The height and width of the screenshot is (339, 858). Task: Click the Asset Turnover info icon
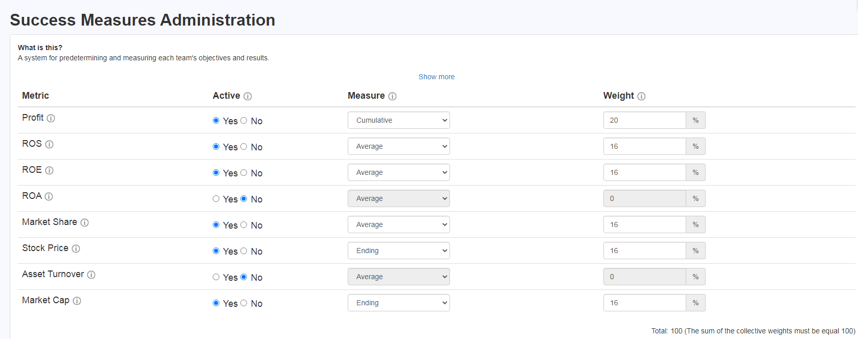click(91, 275)
